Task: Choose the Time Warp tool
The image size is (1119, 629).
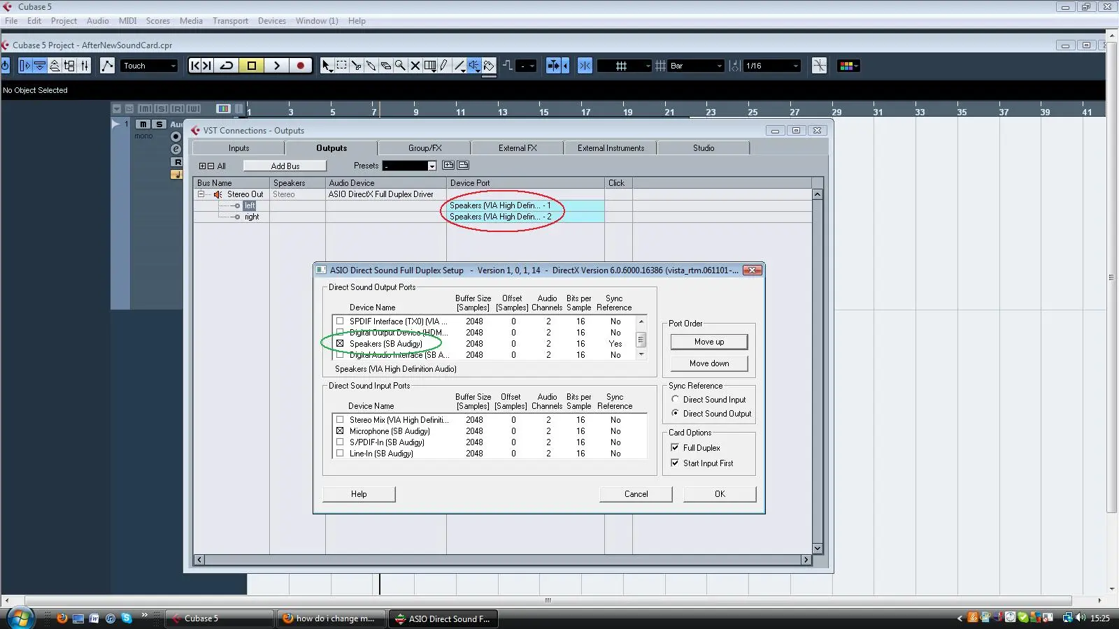Action: pyautogui.click(x=430, y=66)
